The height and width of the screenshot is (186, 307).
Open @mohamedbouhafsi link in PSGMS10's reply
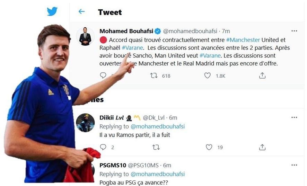point(158,174)
